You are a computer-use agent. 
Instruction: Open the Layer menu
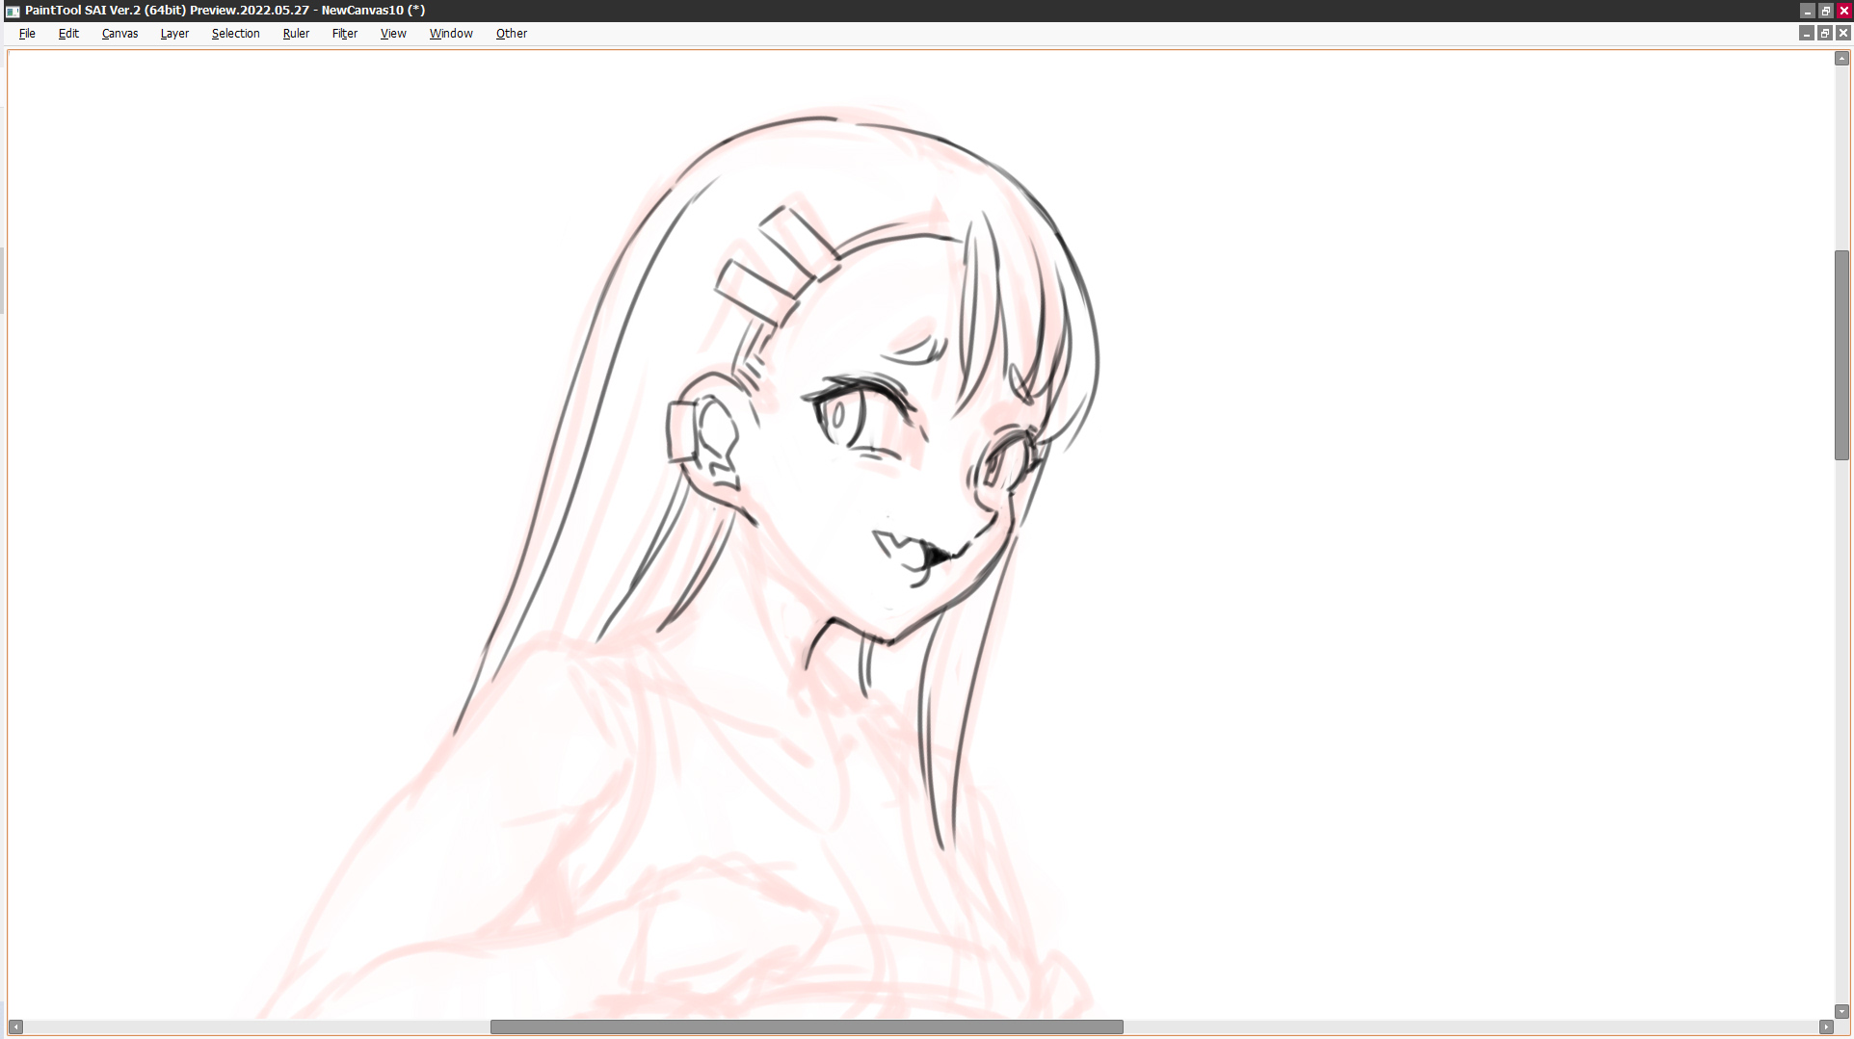(174, 34)
